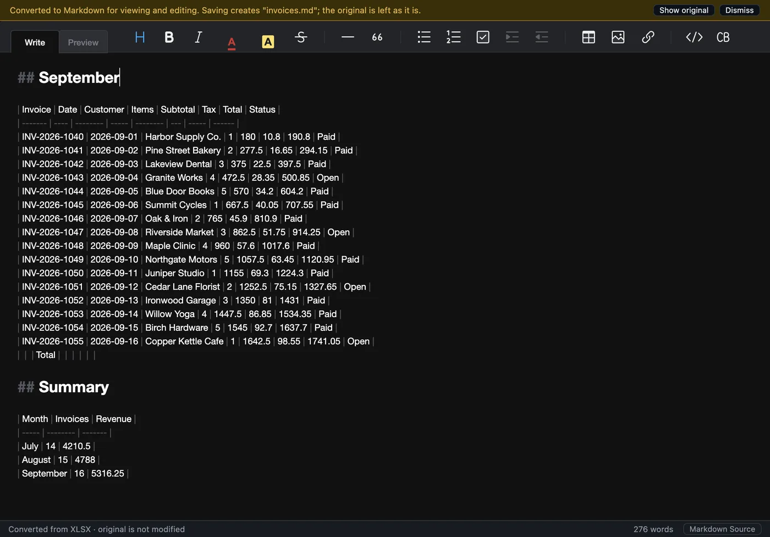Click the Ironwood Garage customer
The width and height of the screenshot is (770, 537).
[x=180, y=301]
